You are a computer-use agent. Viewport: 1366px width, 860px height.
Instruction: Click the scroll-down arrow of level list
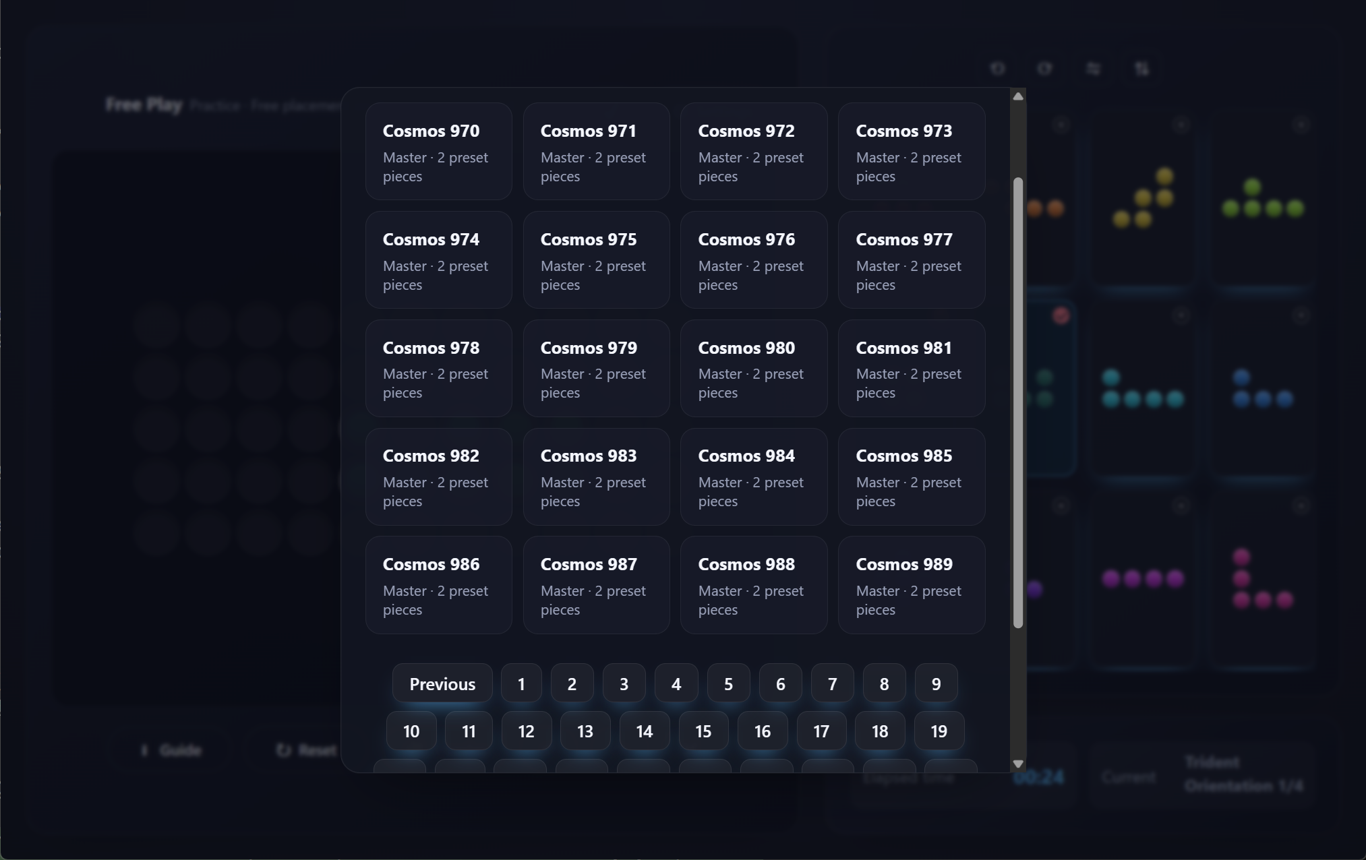coord(1018,764)
